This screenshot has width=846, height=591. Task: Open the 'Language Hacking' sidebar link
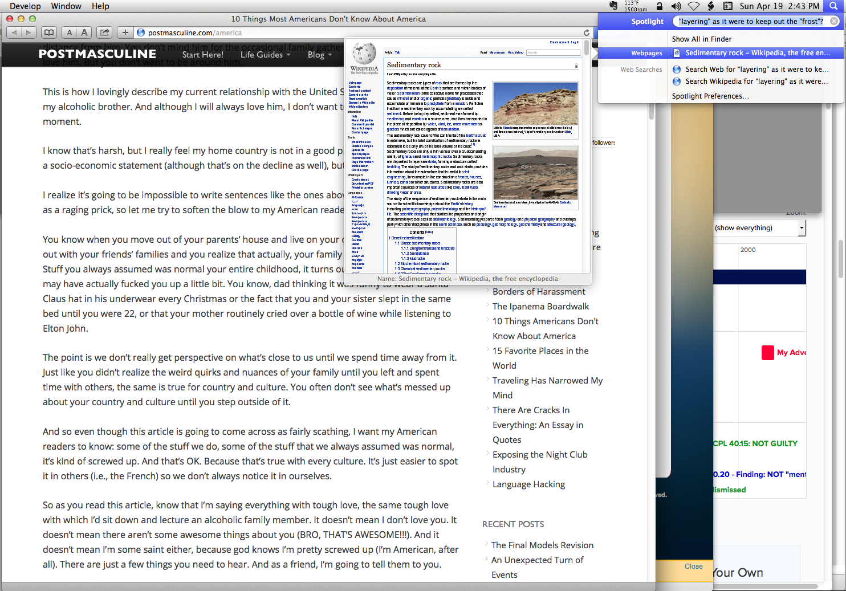(528, 484)
